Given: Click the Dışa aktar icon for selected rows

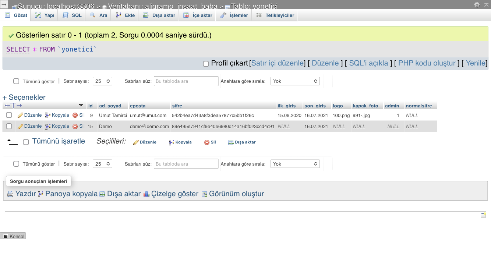Looking at the screenshot, I should tap(231, 142).
